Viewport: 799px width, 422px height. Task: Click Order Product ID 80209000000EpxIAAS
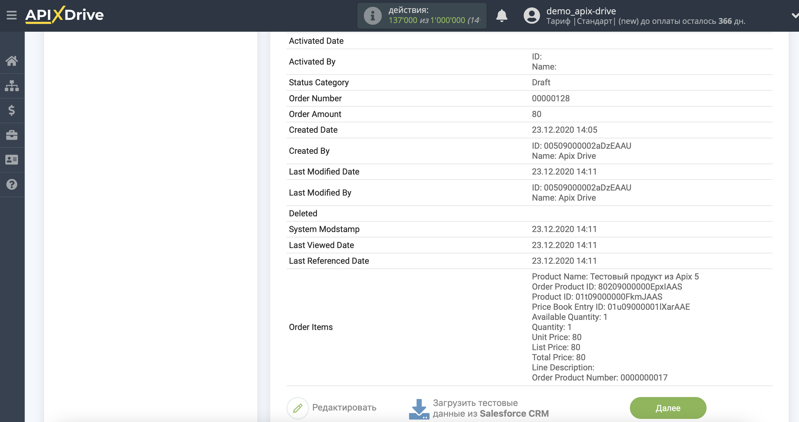click(607, 286)
